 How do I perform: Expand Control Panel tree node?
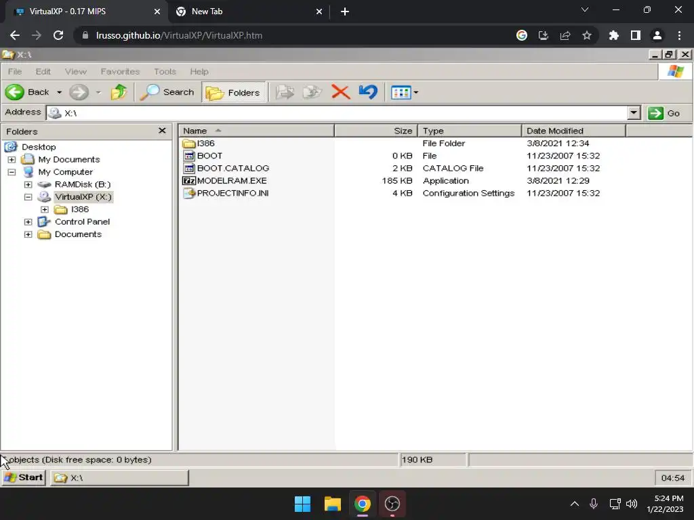click(x=28, y=221)
